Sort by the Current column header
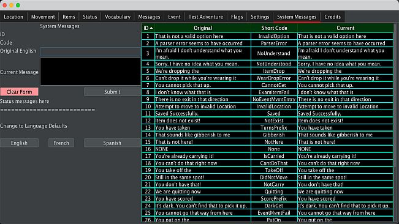This screenshot has width=399, height=224. [x=345, y=28]
